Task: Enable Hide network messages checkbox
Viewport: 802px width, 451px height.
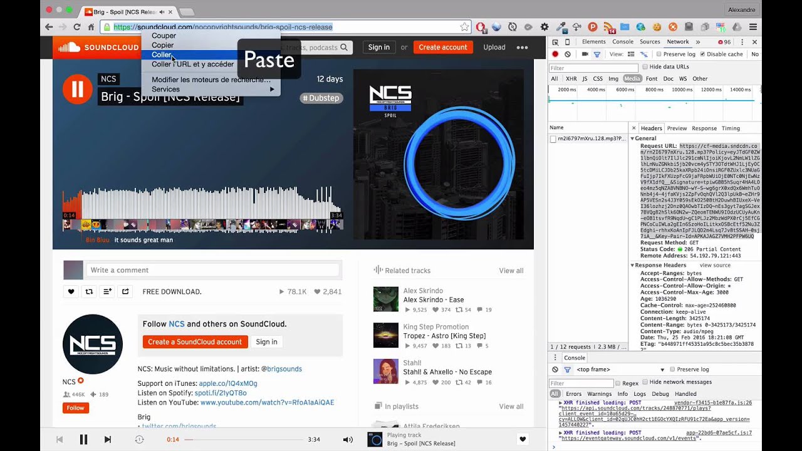Action: tap(645, 382)
